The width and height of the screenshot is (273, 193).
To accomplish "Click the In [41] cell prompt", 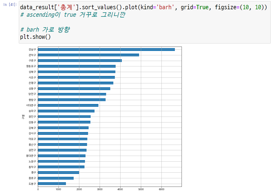I will coord(10,5).
